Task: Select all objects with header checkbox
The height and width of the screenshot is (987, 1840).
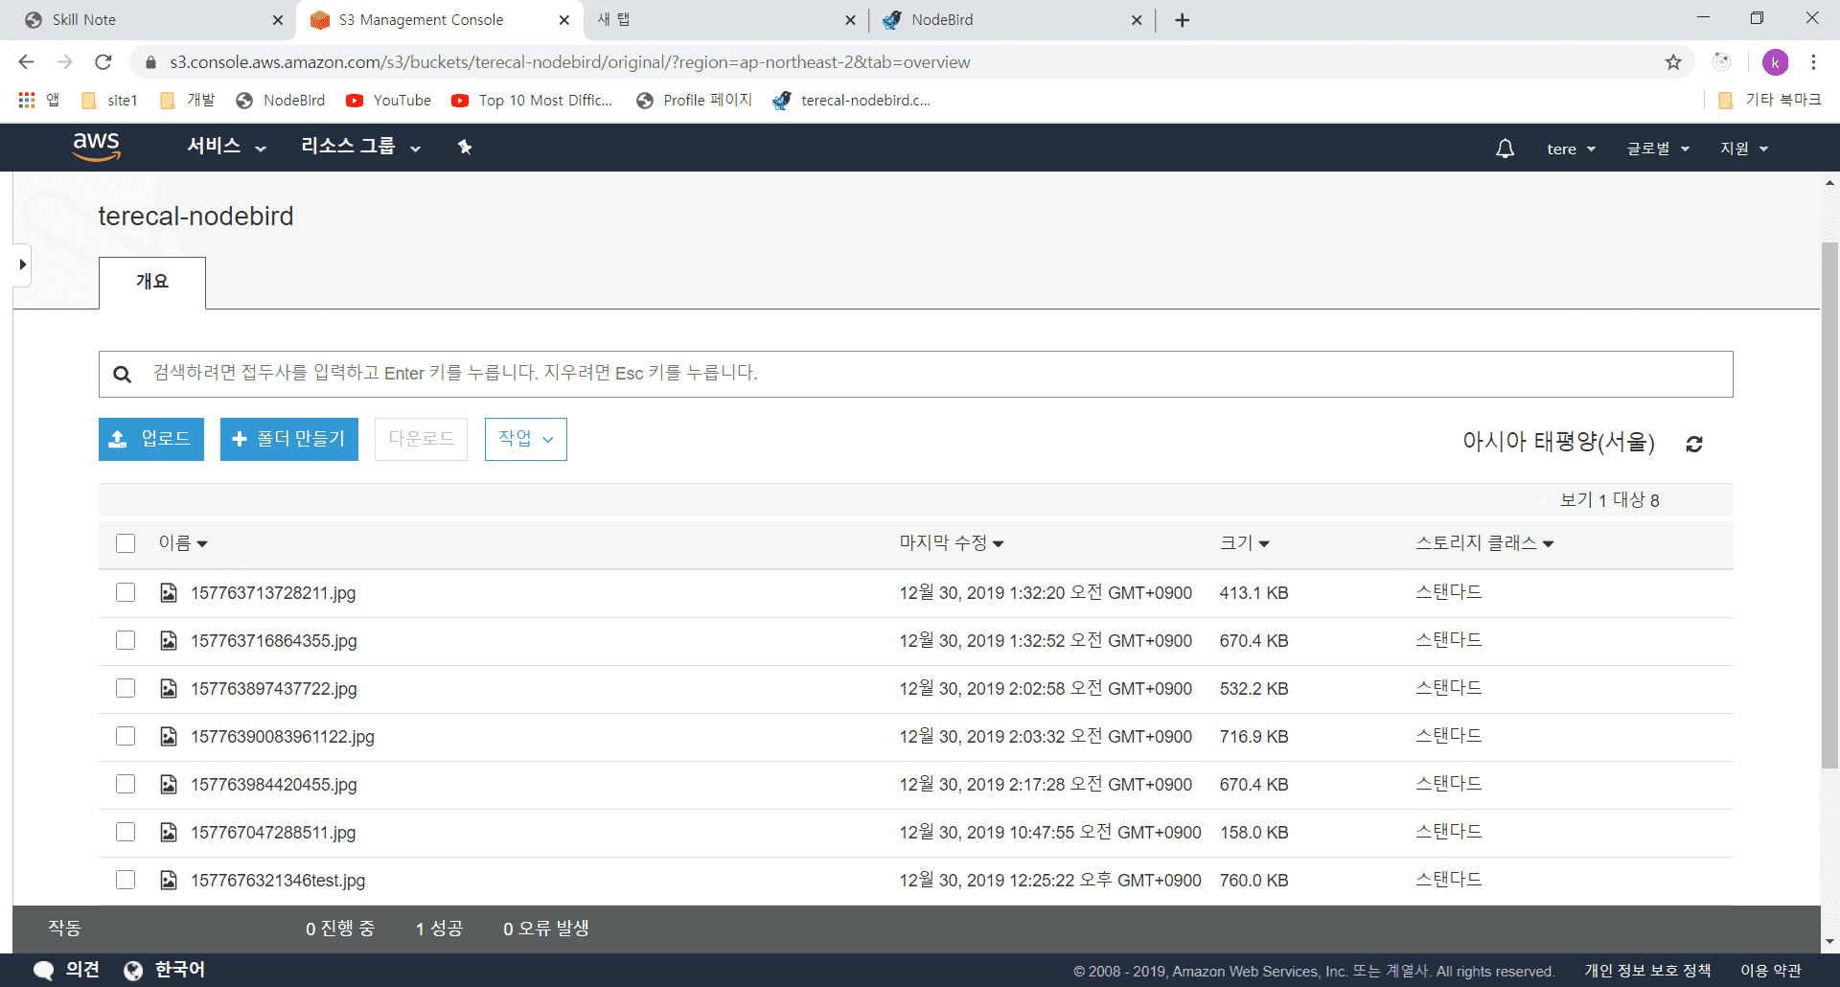Action: click(x=126, y=543)
